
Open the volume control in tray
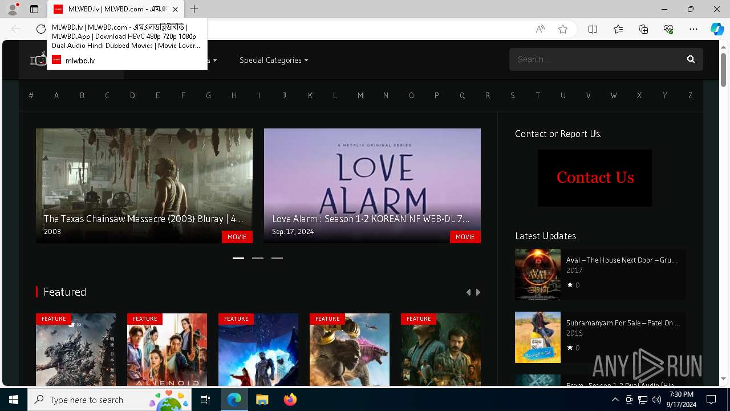656,400
